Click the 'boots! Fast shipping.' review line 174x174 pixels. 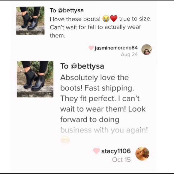click(97, 88)
